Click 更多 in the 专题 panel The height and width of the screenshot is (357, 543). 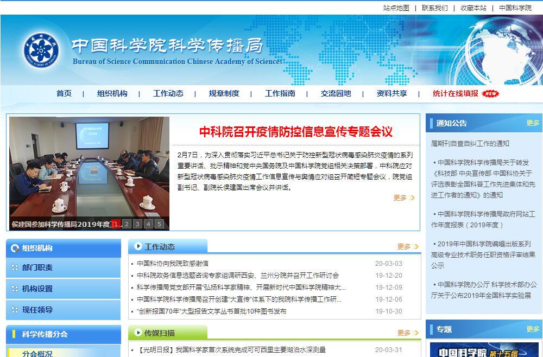(533, 329)
